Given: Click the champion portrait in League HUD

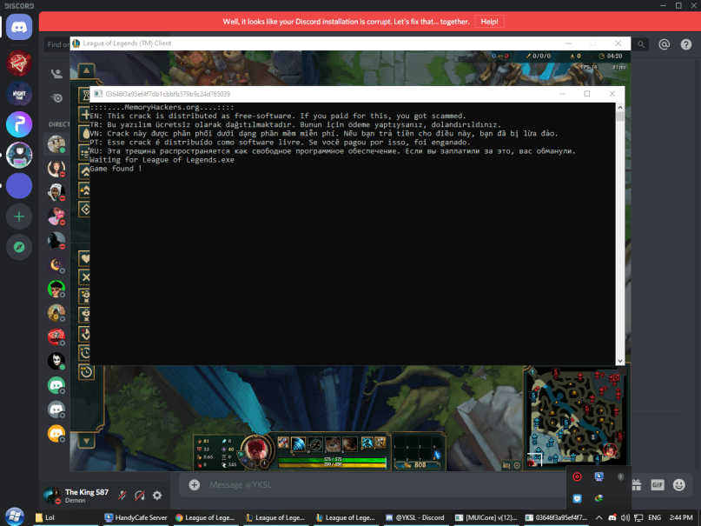Looking at the screenshot, I should point(256,449).
